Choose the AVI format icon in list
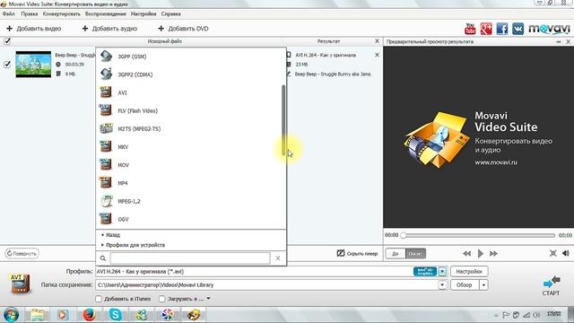Viewport: 574px width, 323px height. point(106,92)
